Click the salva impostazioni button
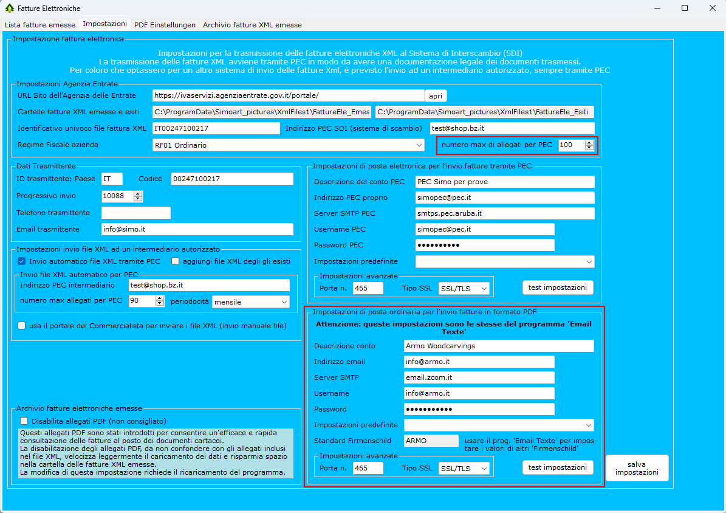 637,468
